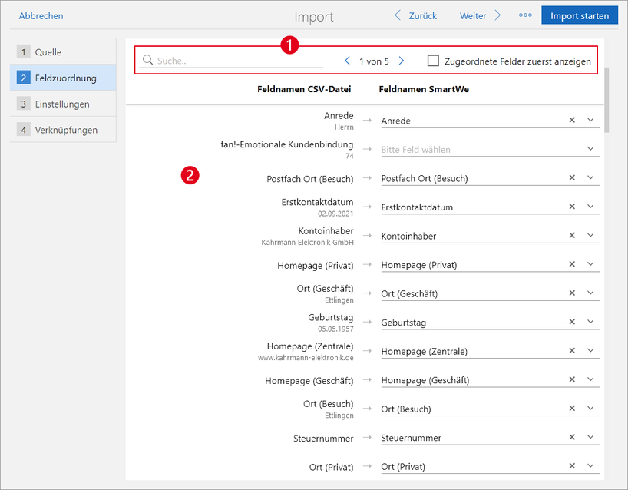Click Abbrechen to cancel the import

[x=41, y=15]
